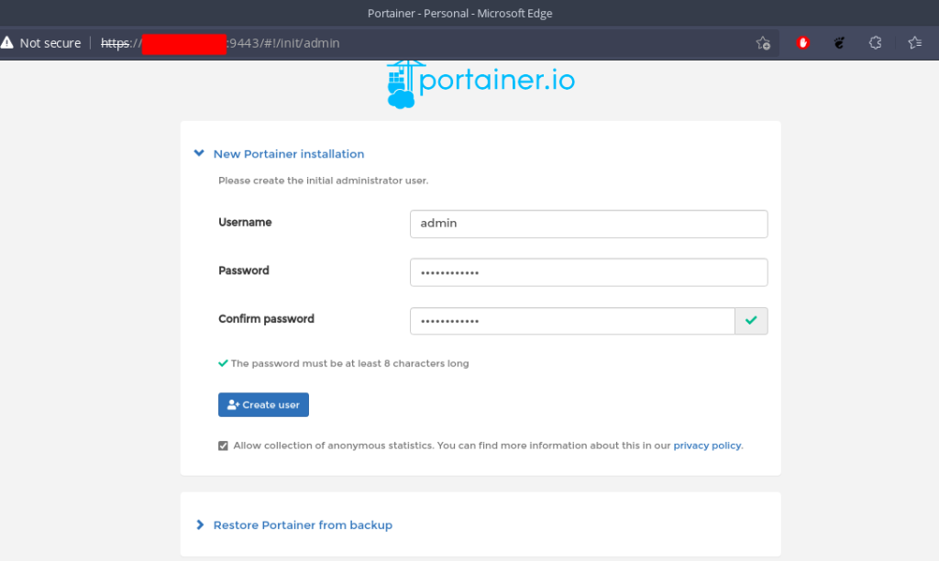Click the GNOME Shell integration extension icon
Viewport: 939px width, 561px height.
pyautogui.click(x=838, y=42)
